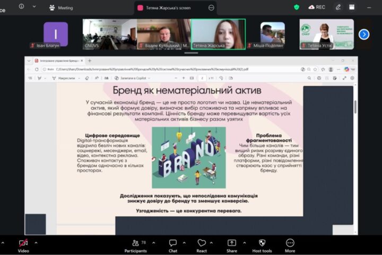The height and width of the screenshot is (255, 382).
Task: Expand the Share options arrow
Action: coord(244,242)
